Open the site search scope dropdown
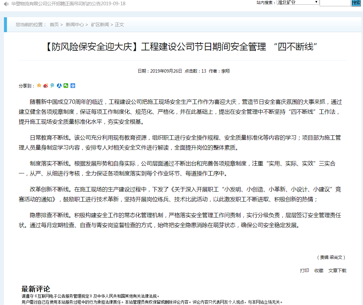This screenshot has height=305, width=363. pyautogui.click(x=297, y=2)
